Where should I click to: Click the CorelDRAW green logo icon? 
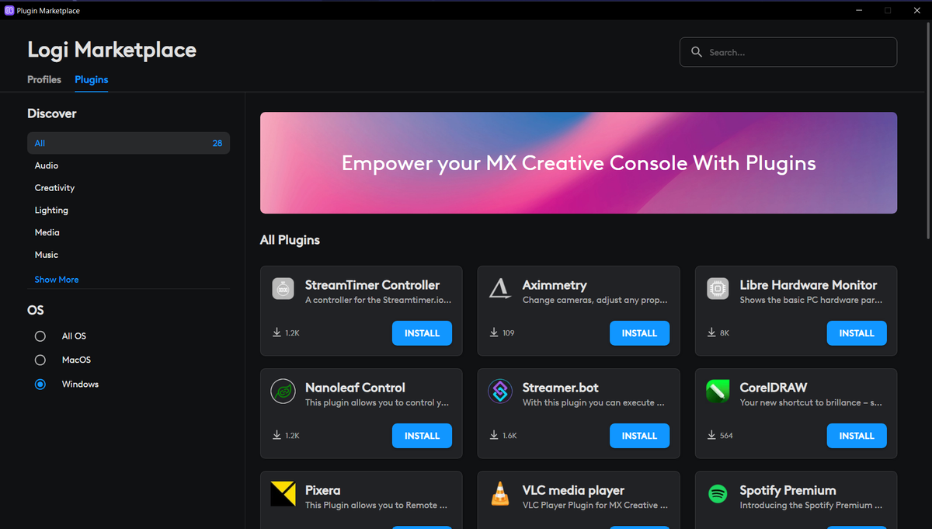718,391
